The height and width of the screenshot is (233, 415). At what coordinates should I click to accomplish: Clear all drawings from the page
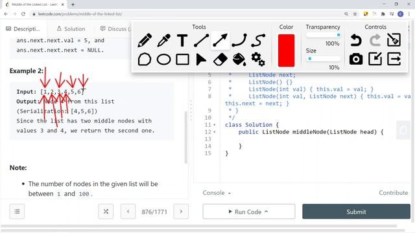(x=394, y=40)
